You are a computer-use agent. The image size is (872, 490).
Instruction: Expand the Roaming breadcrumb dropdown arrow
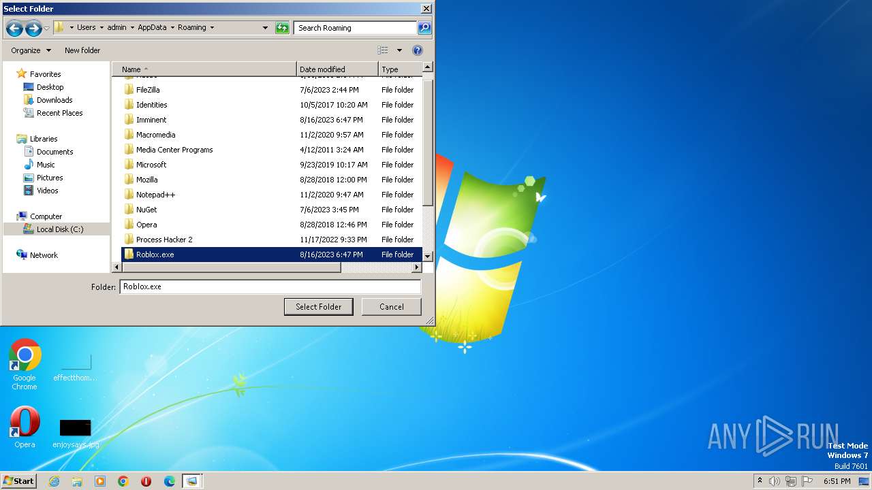coord(212,28)
